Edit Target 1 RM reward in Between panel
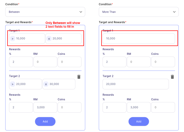184x132 pixels. pos(45,62)
